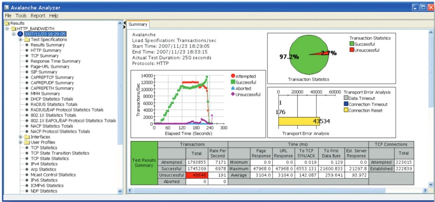Open TCP Summary in the tree
This screenshot has width=435, height=202.
[44, 55]
